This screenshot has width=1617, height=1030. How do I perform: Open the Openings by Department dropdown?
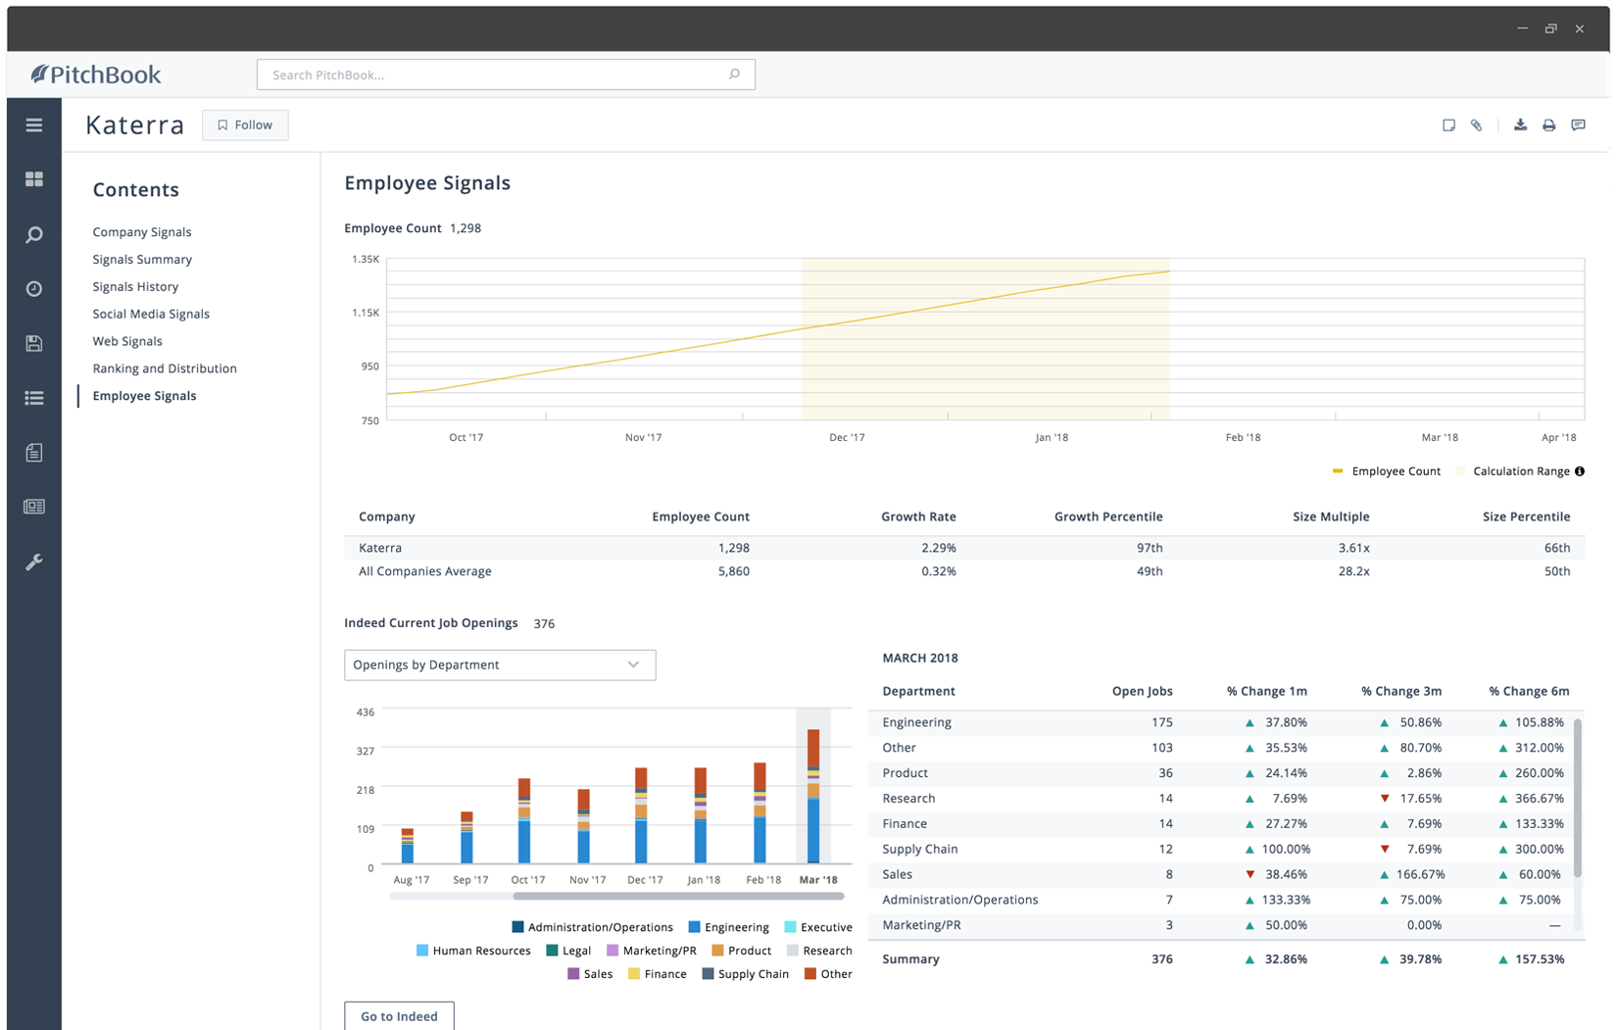click(500, 664)
